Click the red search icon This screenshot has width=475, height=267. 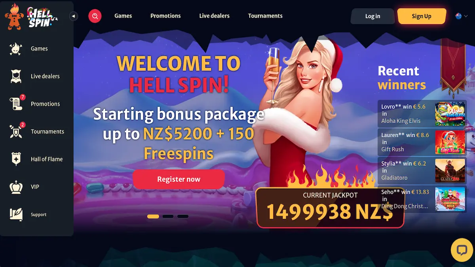click(95, 16)
